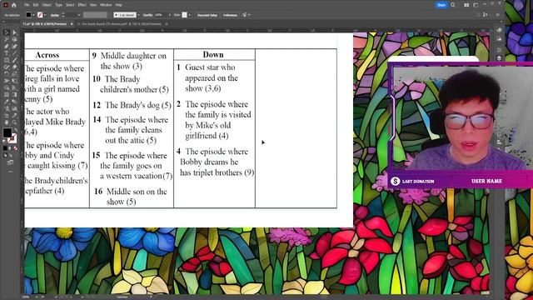533x300 pixels.
Task: Set fill to None in toolbar
Action: pyautogui.click(x=15, y=148)
